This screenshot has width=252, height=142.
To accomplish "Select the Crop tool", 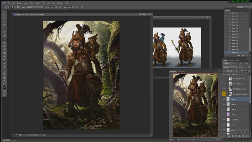I will pyautogui.click(x=5, y=28).
